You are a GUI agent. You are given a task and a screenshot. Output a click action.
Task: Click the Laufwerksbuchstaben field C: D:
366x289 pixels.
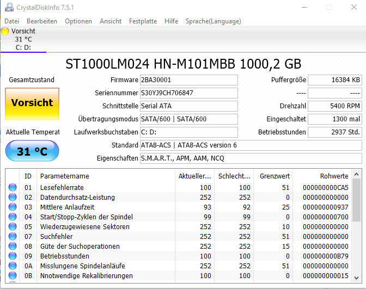point(189,132)
